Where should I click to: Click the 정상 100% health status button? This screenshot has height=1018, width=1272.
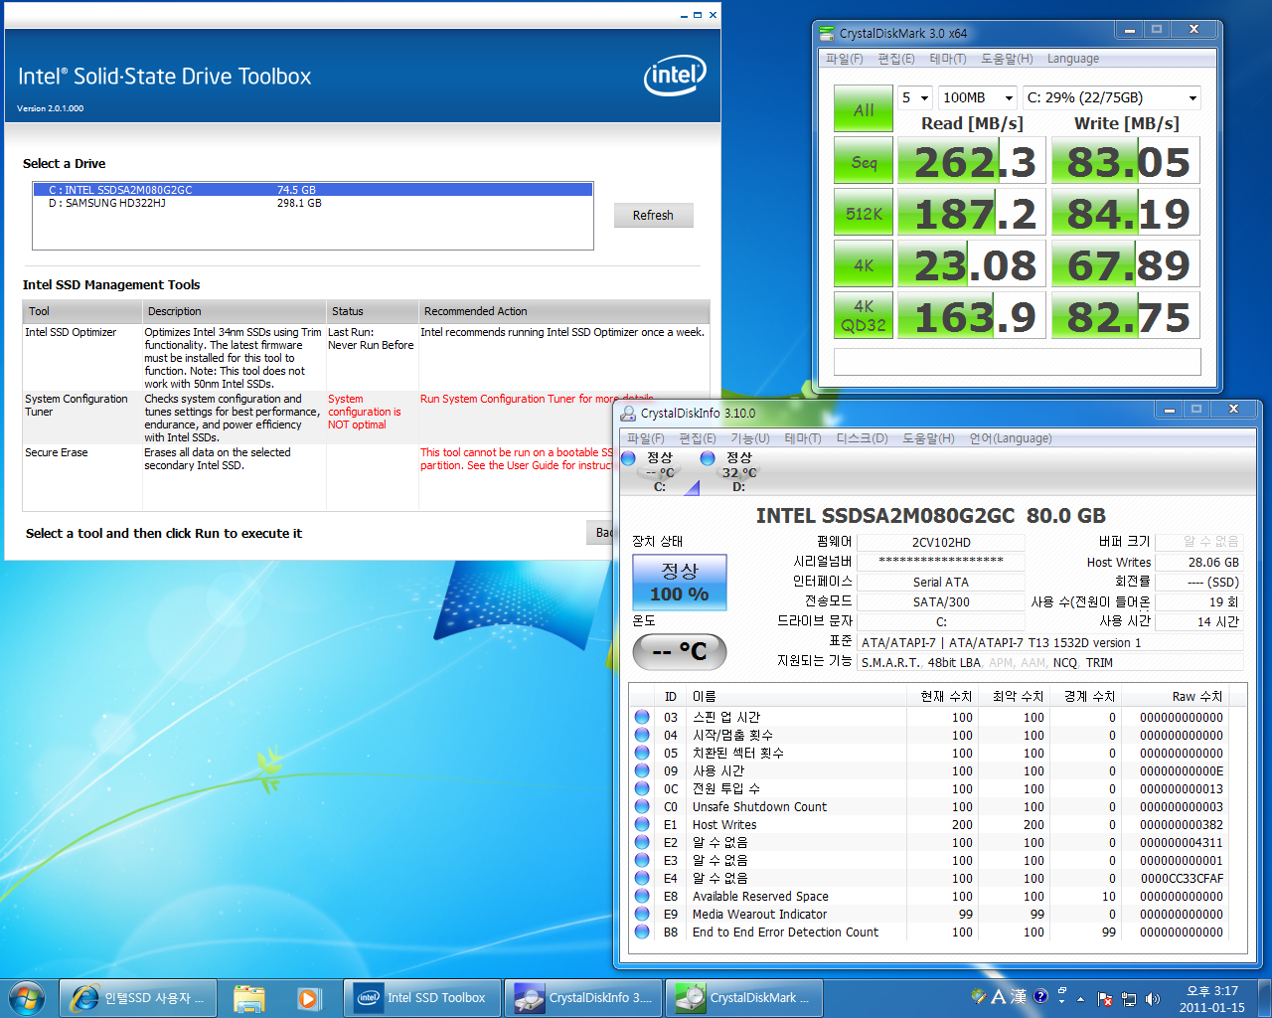click(x=680, y=582)
